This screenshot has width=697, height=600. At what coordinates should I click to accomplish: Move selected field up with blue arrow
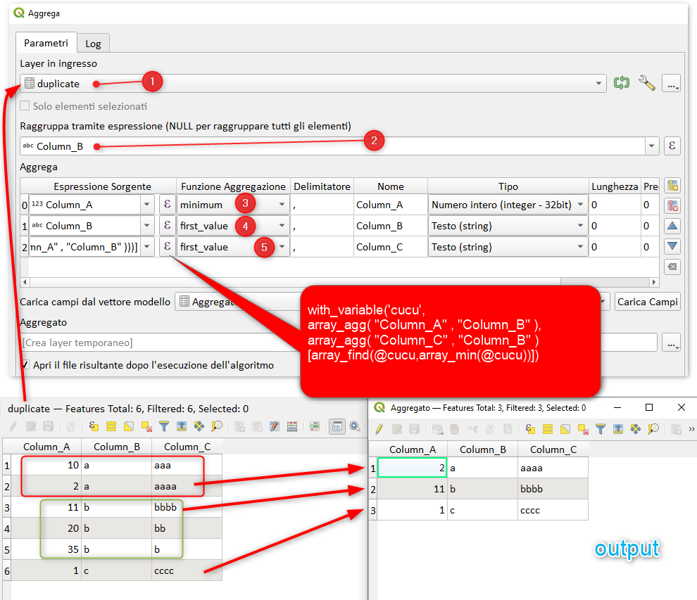point(672,226)
